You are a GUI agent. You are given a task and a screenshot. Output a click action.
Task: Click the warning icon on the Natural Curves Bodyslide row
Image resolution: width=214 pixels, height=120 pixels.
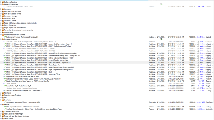198,79
